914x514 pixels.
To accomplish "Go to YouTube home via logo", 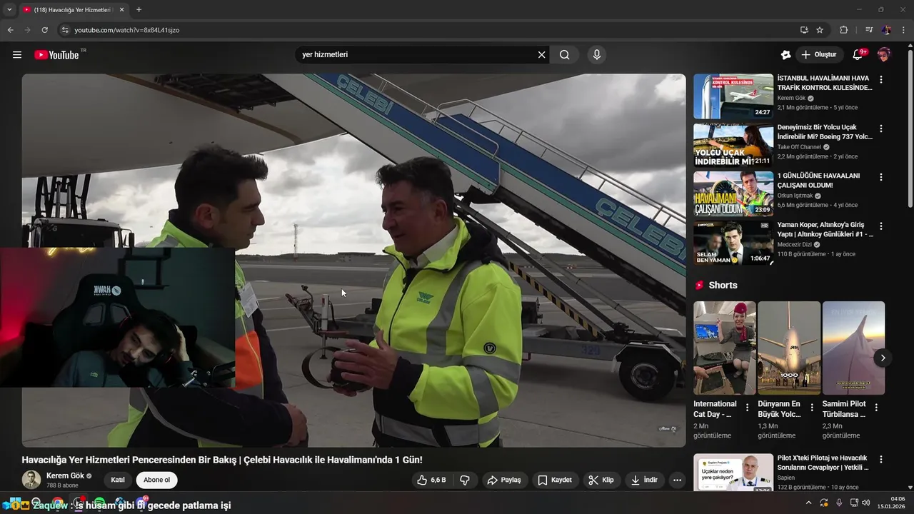I will pyautogui.click(x=56, y=55).
